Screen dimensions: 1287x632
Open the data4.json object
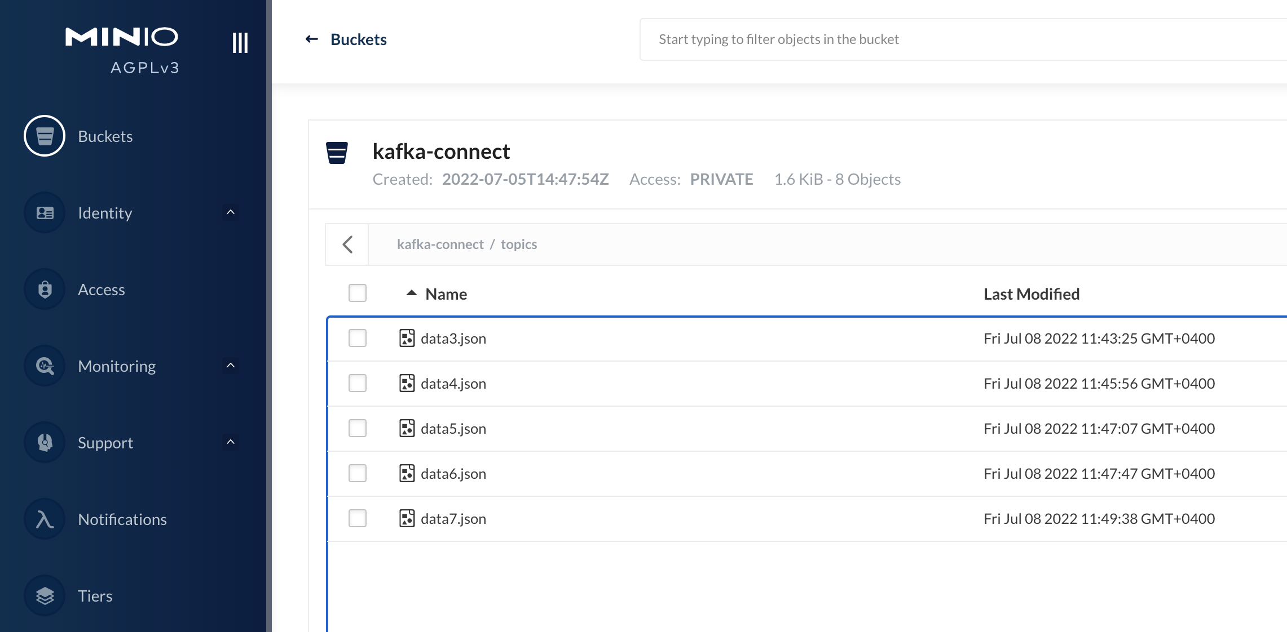(x=453, y=384)
